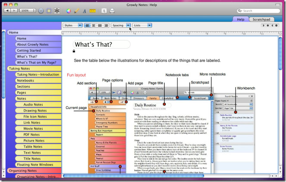Image resolution: width=286 pixels, height=182 pixels.
Task: Align text left
Action: click(x=87, y=25)
